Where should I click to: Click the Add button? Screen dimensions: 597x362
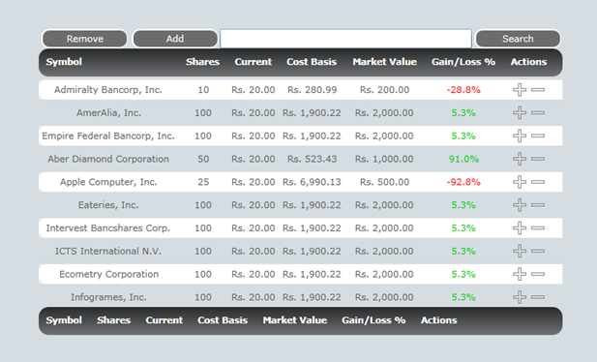[x=175, y=39]
